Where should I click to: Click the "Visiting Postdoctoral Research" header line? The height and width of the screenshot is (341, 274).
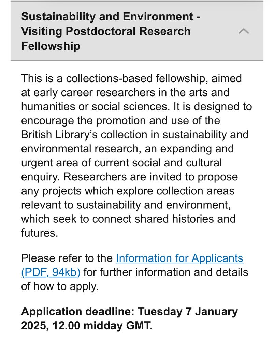(106, 31)
